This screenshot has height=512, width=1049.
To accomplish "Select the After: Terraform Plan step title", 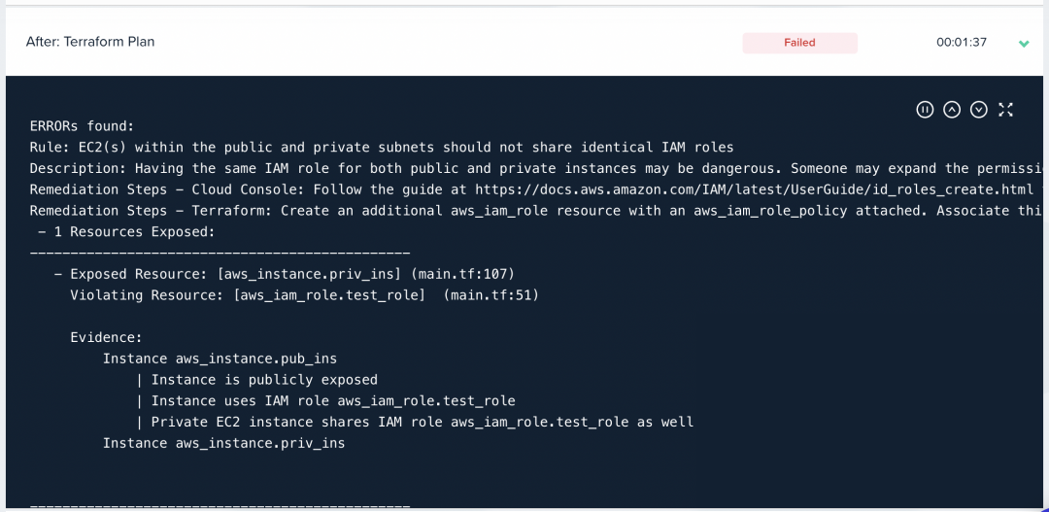I will (x=90, y=42).
